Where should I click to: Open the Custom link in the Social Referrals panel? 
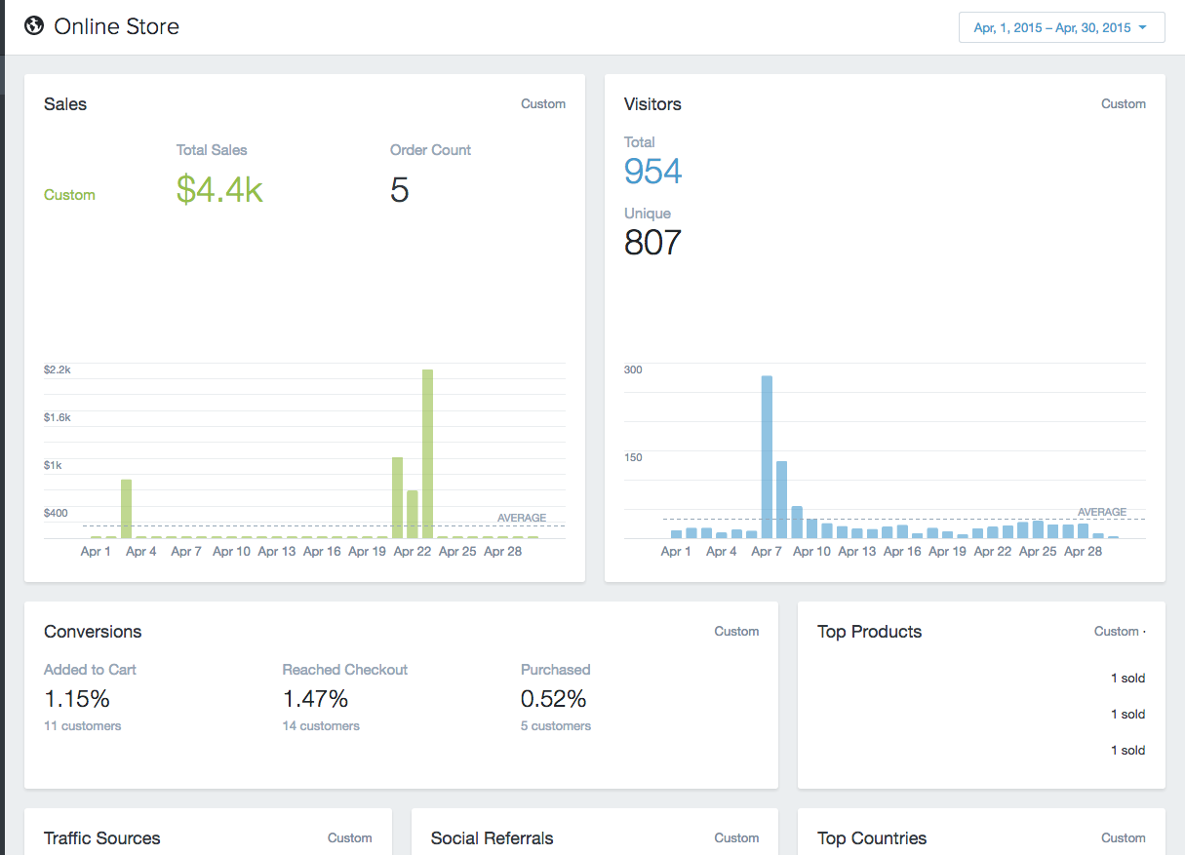[736, 837]
